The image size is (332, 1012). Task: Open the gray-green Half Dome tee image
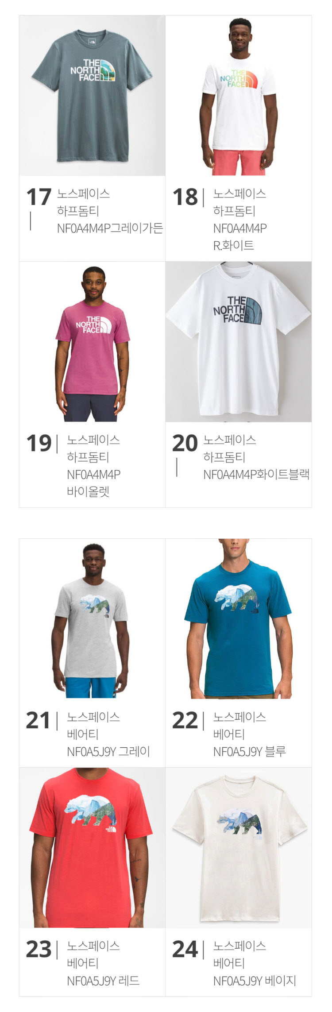92,96
